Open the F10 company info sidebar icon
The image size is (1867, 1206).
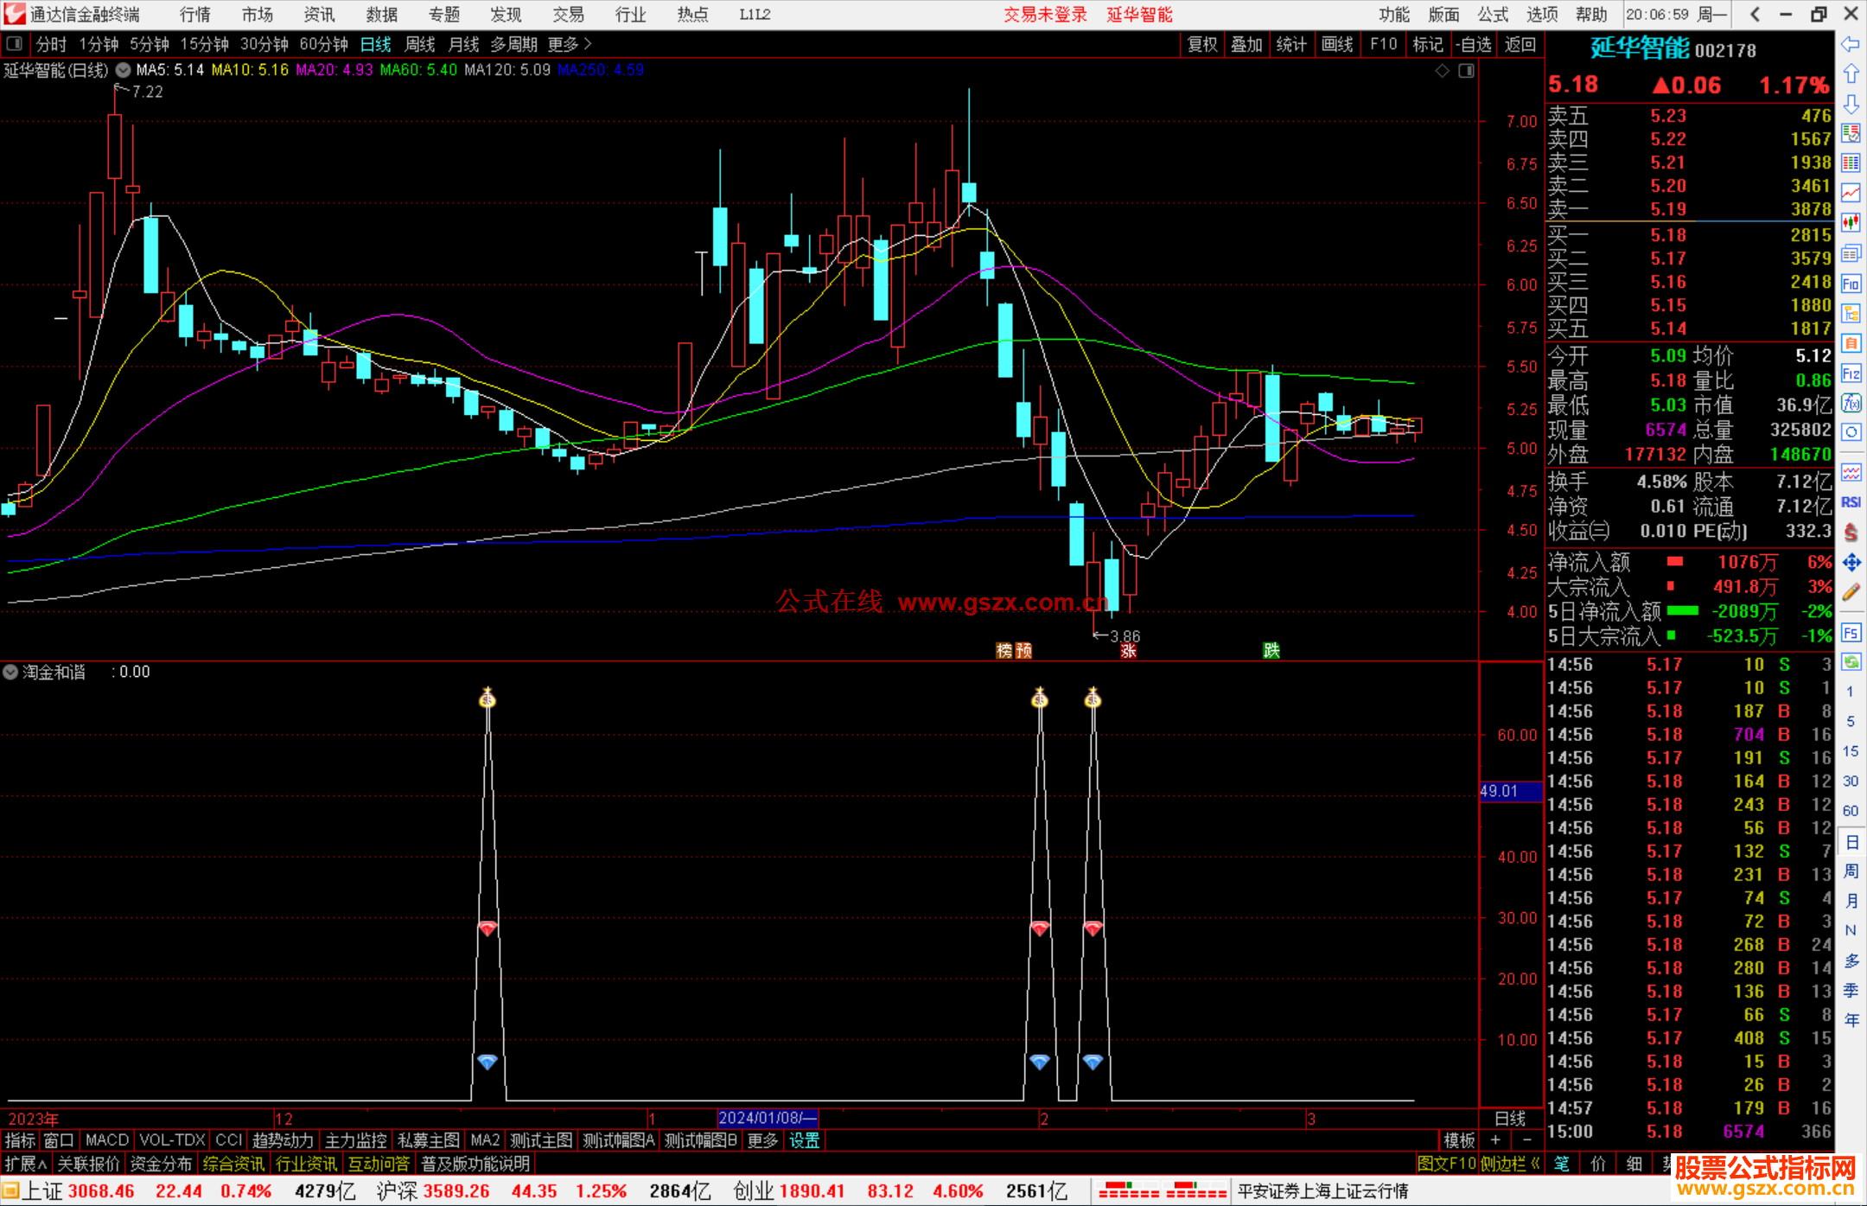click(x=1851, y=284)
